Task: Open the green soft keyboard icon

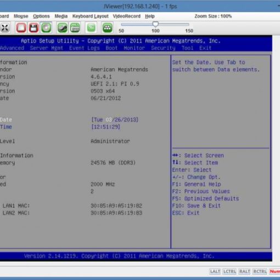Action: (x=75, y=28)
